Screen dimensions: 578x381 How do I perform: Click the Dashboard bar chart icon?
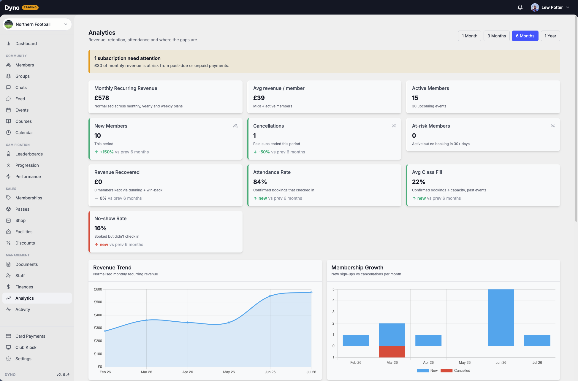click(x=9, y=44)
